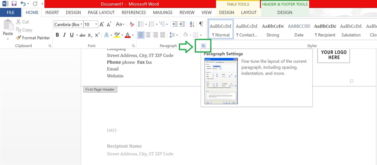
Task: Select the Format Painter tool
Action: pyautogui.click(x=33, y=38)
